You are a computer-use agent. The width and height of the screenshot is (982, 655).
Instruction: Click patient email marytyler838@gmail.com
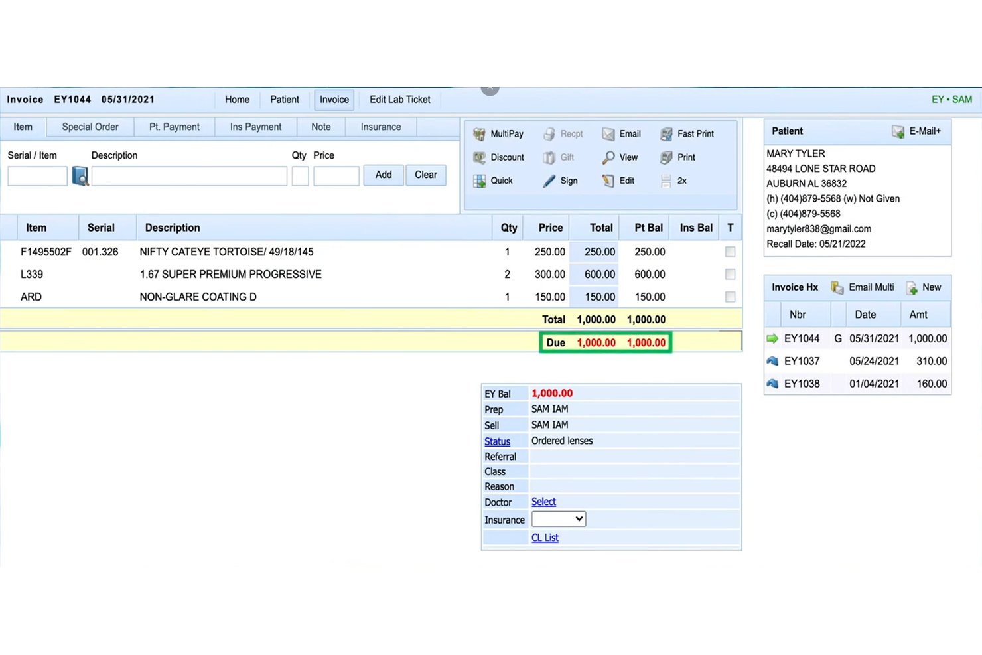[x=819, y=229]
